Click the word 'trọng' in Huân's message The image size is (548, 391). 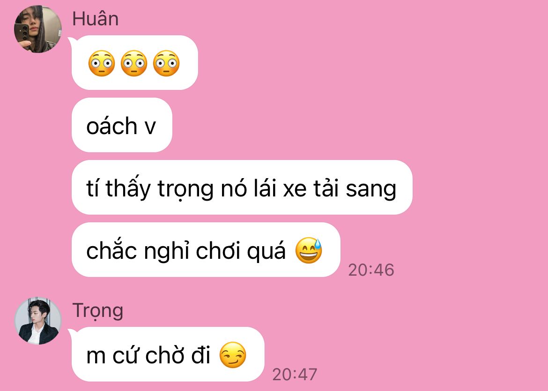(x=185, y=189)
